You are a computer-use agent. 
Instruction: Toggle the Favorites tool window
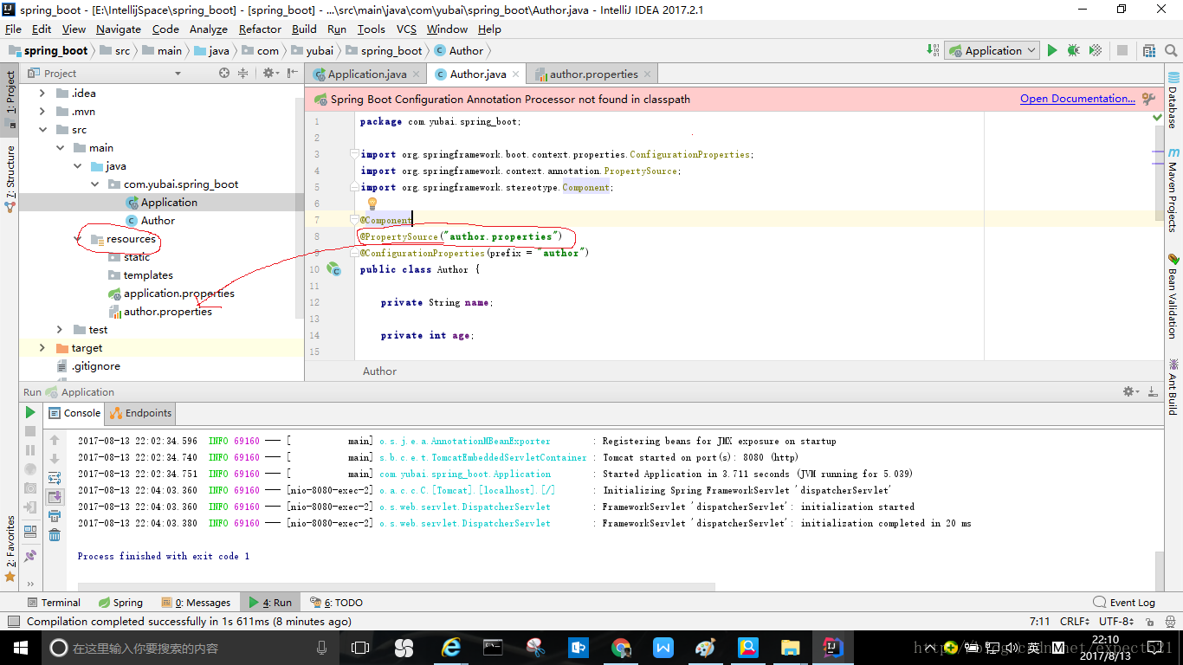(10, 549)
